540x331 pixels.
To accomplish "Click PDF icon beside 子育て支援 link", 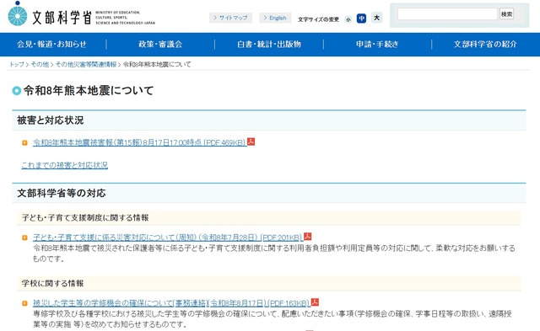I will (307, 237).
